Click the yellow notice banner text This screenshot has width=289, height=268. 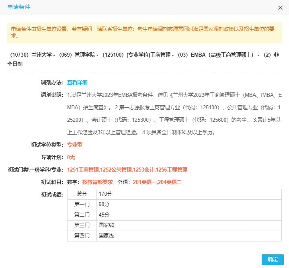tap(144, 33)
